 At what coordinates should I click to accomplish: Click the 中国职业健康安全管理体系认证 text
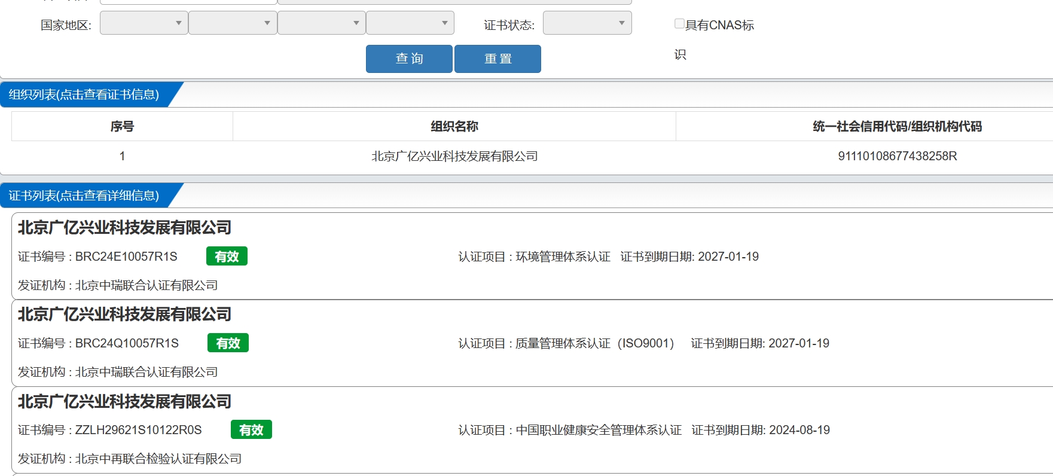pyautogui.click(x=599, y=430)
